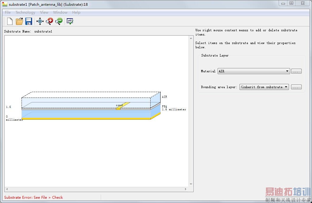Viewport: 312px width, 203px height.
Task: Click the AIR layer label text
Action: click(164, 97)
